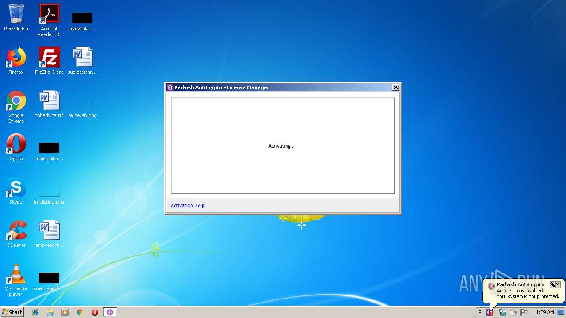Launch Opera from the taskbar

tap(95, 312)
